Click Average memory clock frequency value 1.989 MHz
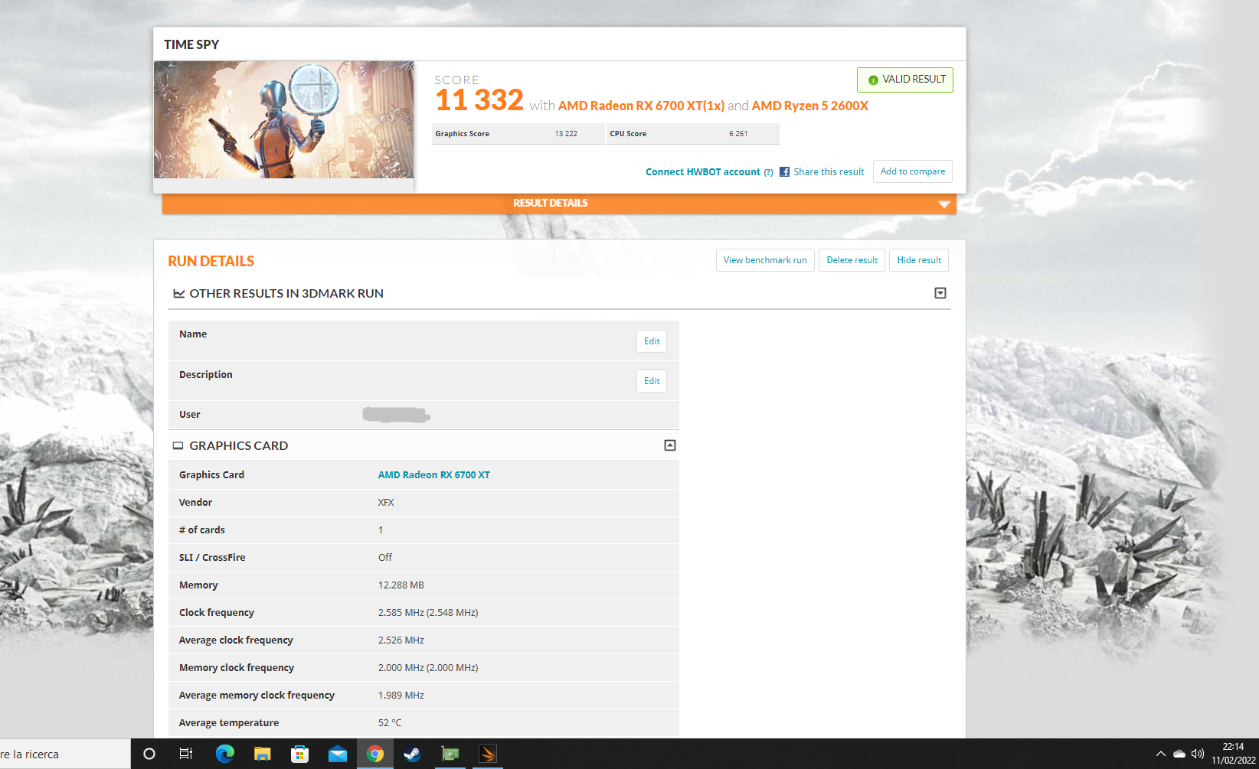This screenshot has width=1259, height=769. [x=401, y=696]
